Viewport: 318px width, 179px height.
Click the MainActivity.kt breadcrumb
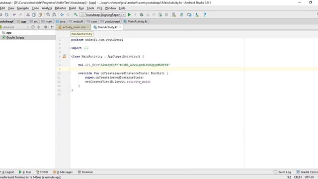(136, 21)
